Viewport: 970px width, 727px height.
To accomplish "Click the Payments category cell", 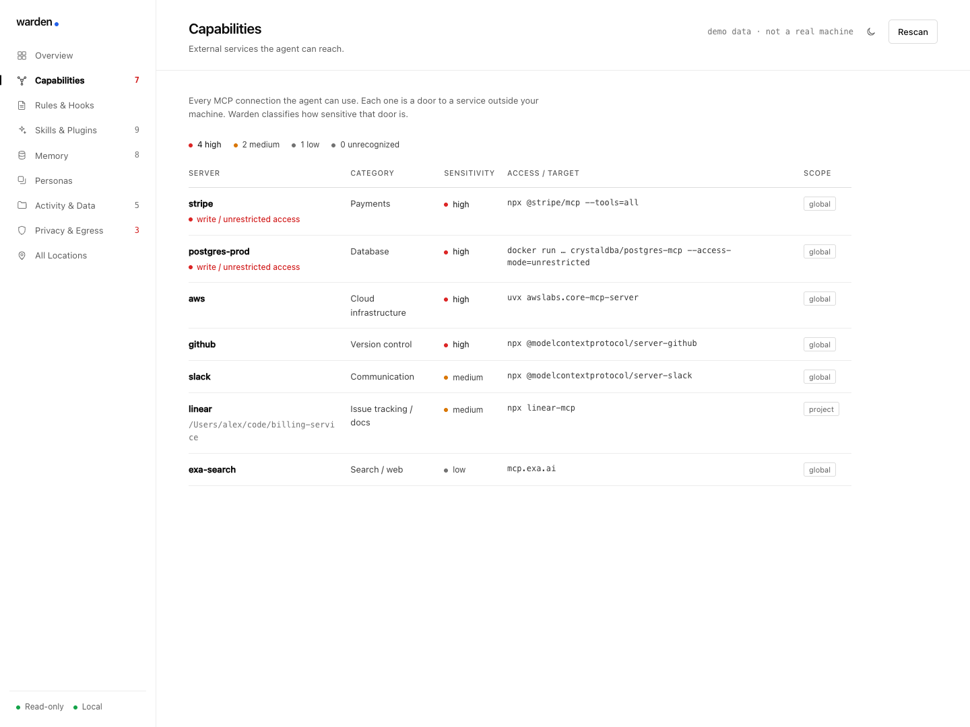I will pyautogui.click(x=370, y=204).
